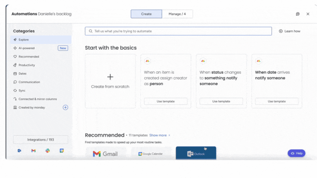Click the plus icon in Create from scratch
The height and width of the screenshot is (178, 317).
click(110, 77)
